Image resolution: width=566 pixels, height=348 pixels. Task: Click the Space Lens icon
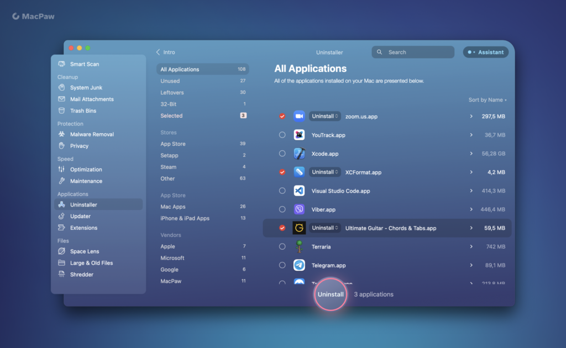click(62, 251)
